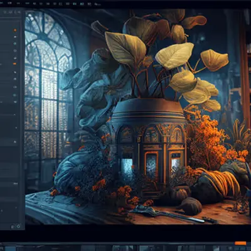This screenshot has width=251, height=251.
Task: Click the small white icon below the orange circle
Action: pyautogui.click(x=15, y=37)
